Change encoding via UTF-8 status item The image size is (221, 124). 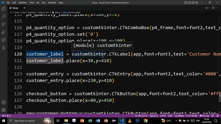163,116
